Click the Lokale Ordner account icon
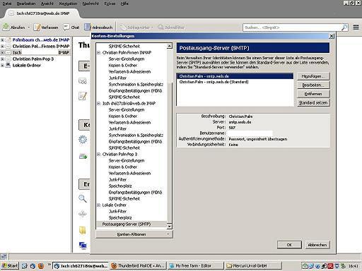Screen dimensions: 362x271 (8, 65)
